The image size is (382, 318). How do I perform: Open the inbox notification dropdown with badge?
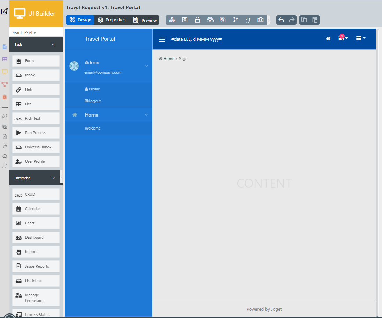click(x=343, y=38)
